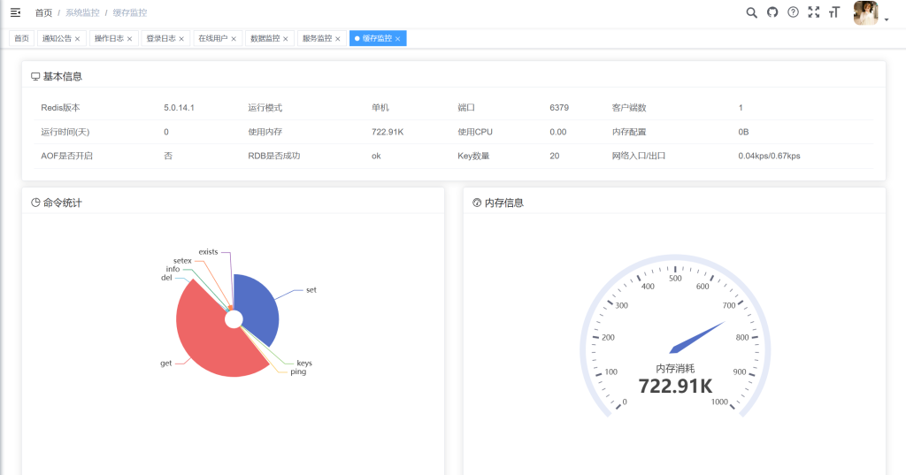Click the memory gauge value 722.91K
The width and height of the screenshot is (906, 475).
(675, 387)
